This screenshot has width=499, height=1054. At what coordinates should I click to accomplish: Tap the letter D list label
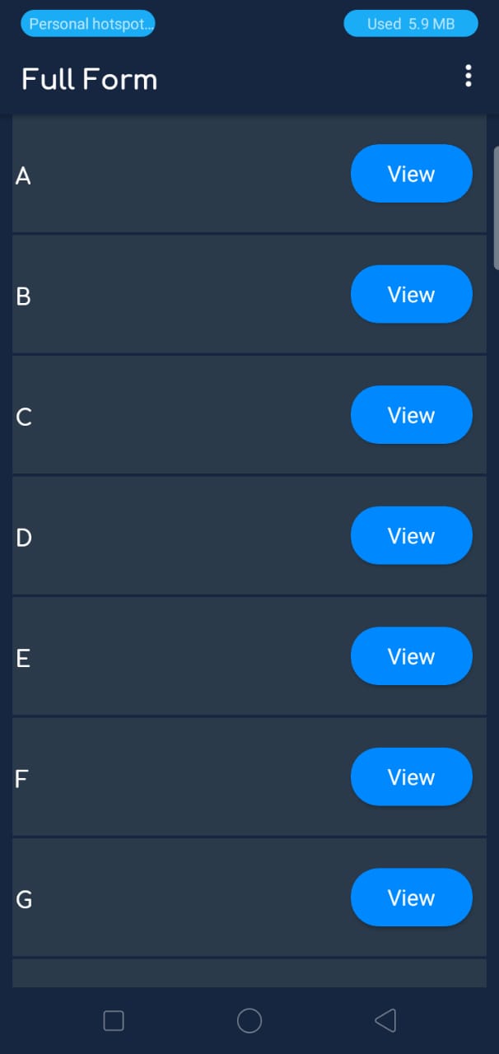pyautogui.click(x=24, y=538)
